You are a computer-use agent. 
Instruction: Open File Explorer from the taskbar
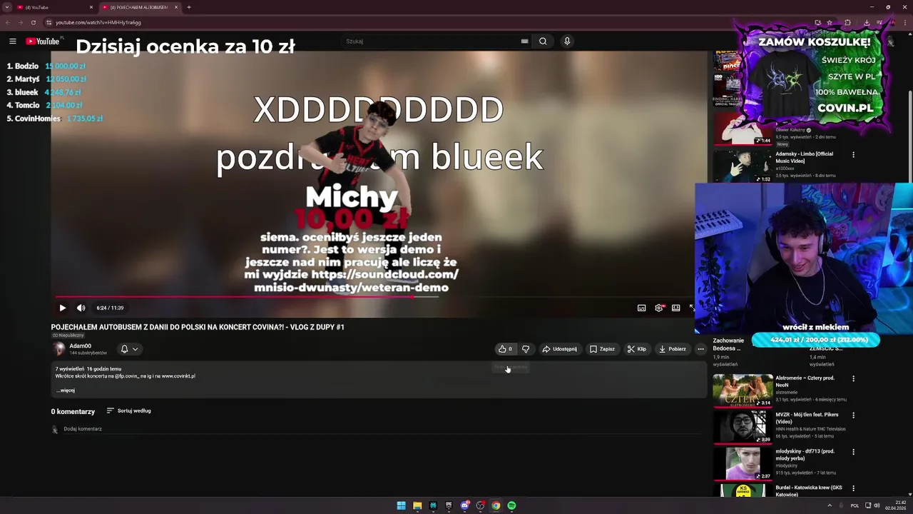pos(417,505)
